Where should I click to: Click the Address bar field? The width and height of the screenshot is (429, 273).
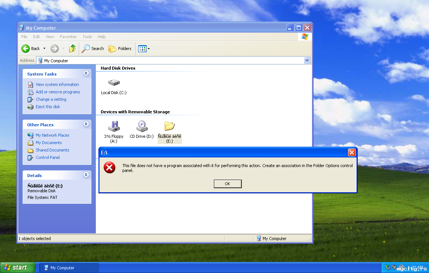coord(170,60)
